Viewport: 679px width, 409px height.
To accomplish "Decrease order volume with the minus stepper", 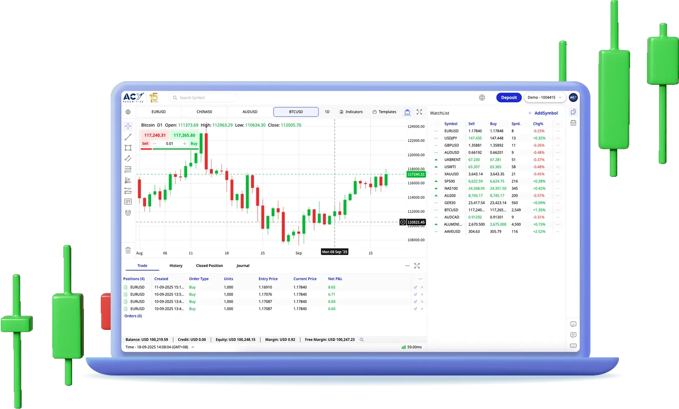I will [155, 143].
